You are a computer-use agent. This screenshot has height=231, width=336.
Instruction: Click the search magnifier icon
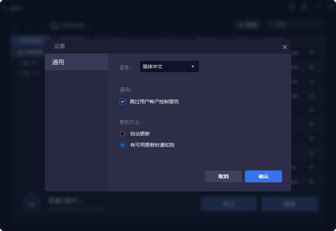coord(271,24)
